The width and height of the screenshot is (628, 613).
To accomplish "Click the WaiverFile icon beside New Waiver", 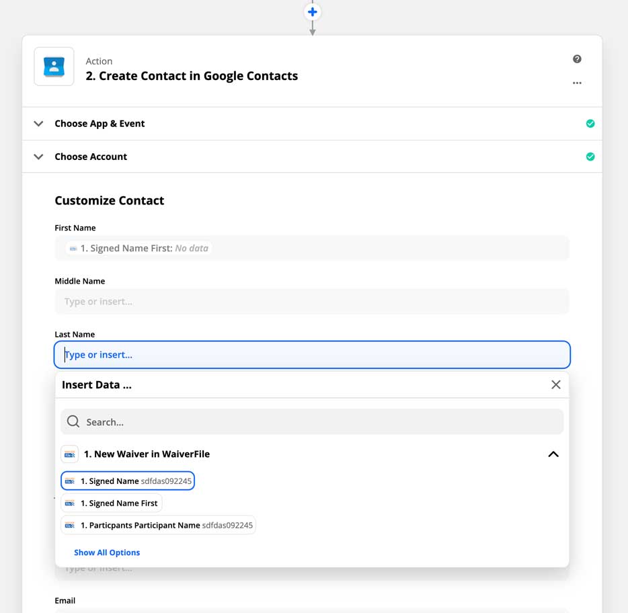I will coord(70,454).
